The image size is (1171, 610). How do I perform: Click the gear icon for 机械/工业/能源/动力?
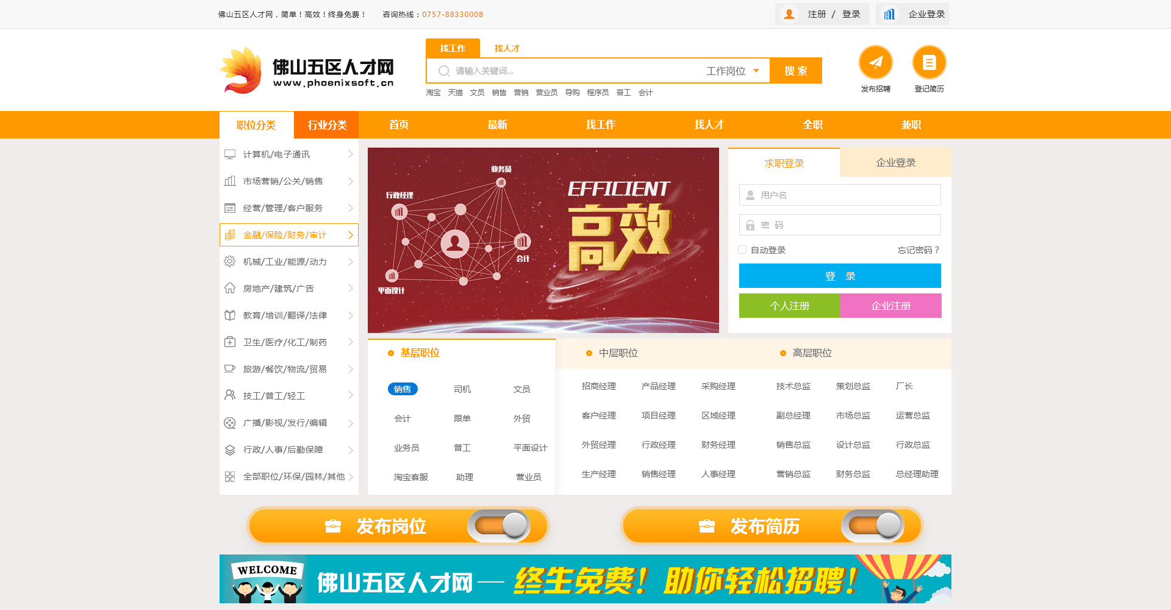230,262
